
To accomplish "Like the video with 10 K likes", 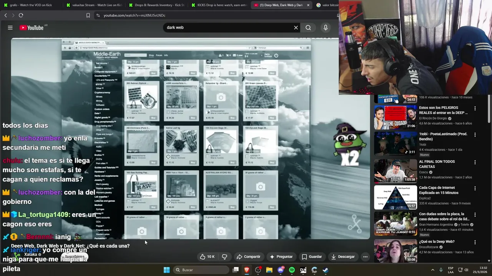I will [207, 257].
